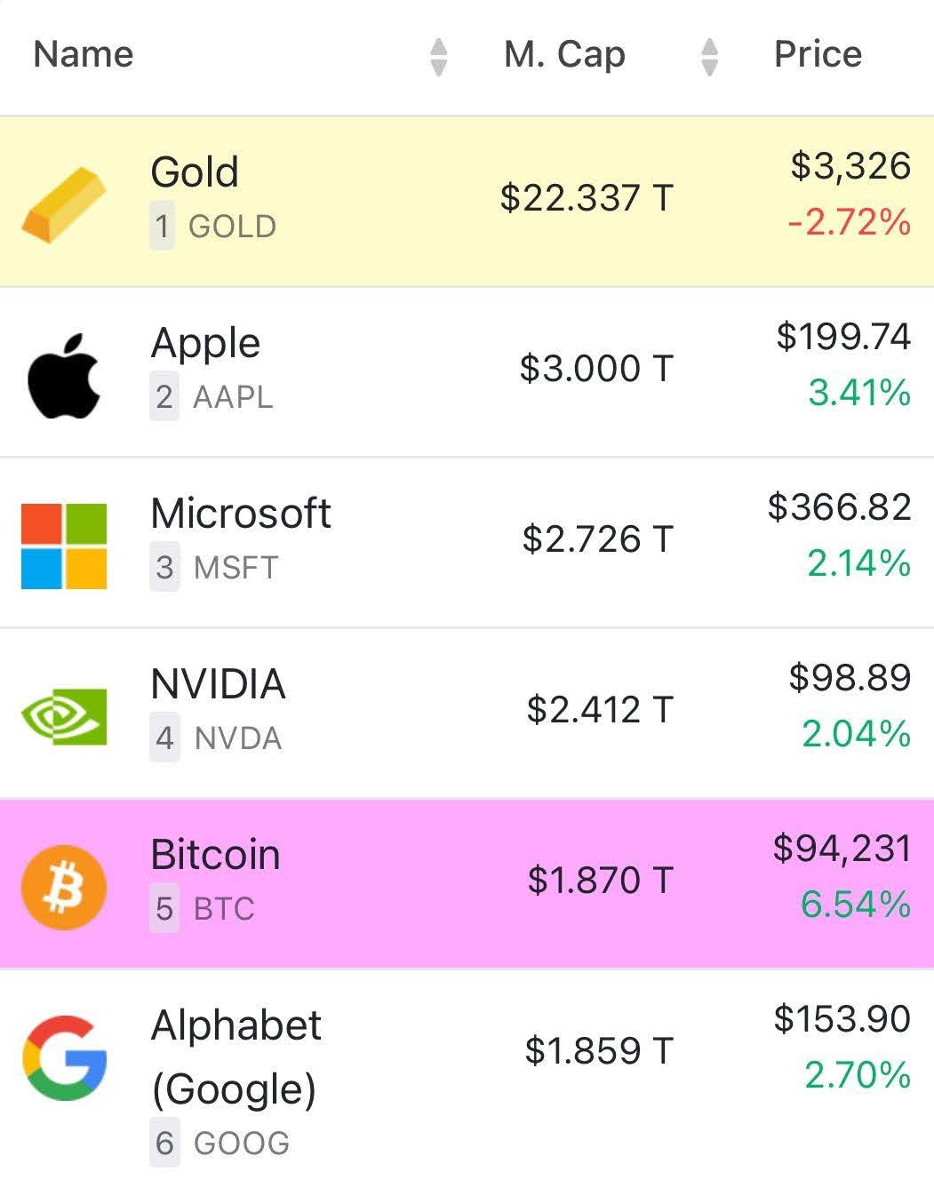Click the Microsoft logo icon

pos(64,546)
